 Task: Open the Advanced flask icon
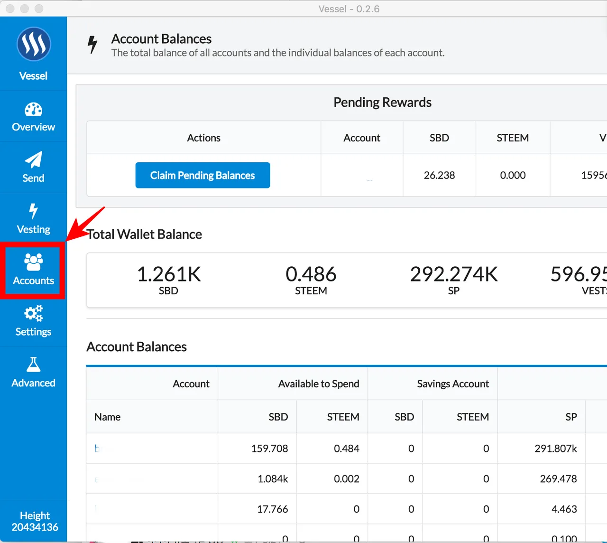[33, 365]
